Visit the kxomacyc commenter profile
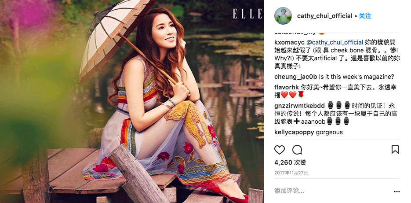Screen dimensions: 411x203 click(x=289, y=42)
